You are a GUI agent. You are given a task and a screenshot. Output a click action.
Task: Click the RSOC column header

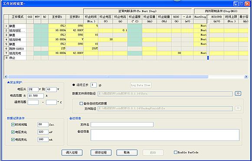click(x=176, y=17)
